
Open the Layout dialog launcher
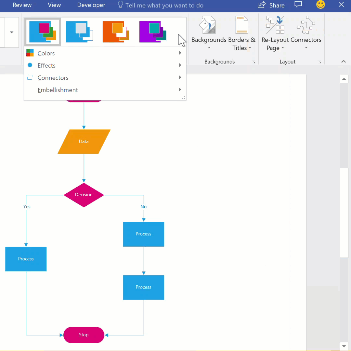coord(319,61)
